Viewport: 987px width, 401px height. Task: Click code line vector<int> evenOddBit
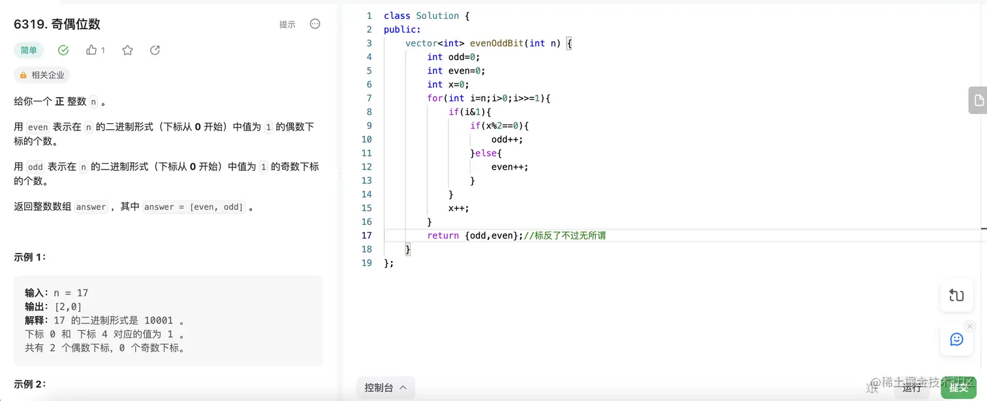(488, 44)
